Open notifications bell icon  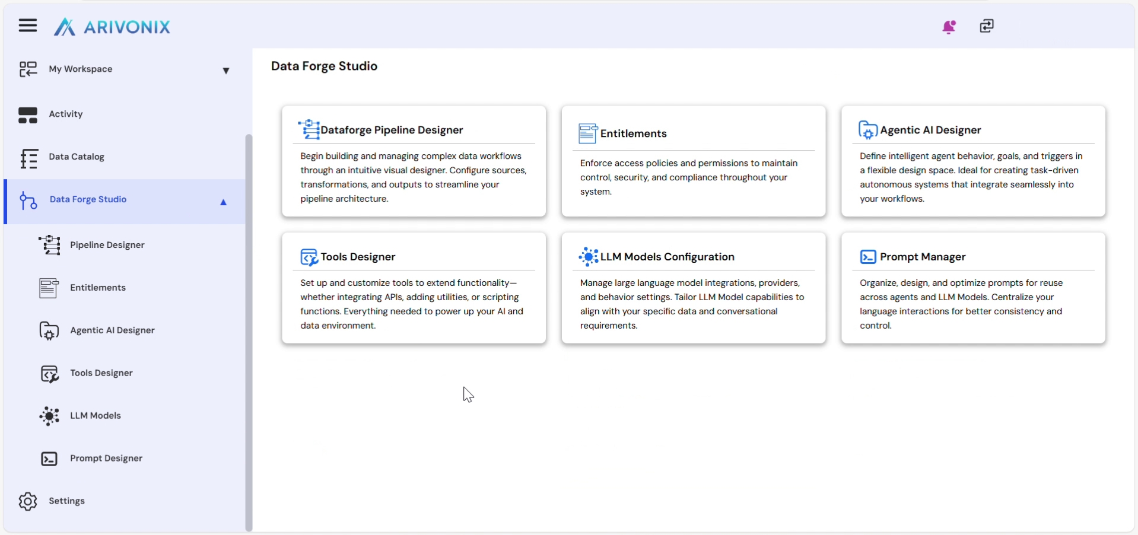click(949, 27)
